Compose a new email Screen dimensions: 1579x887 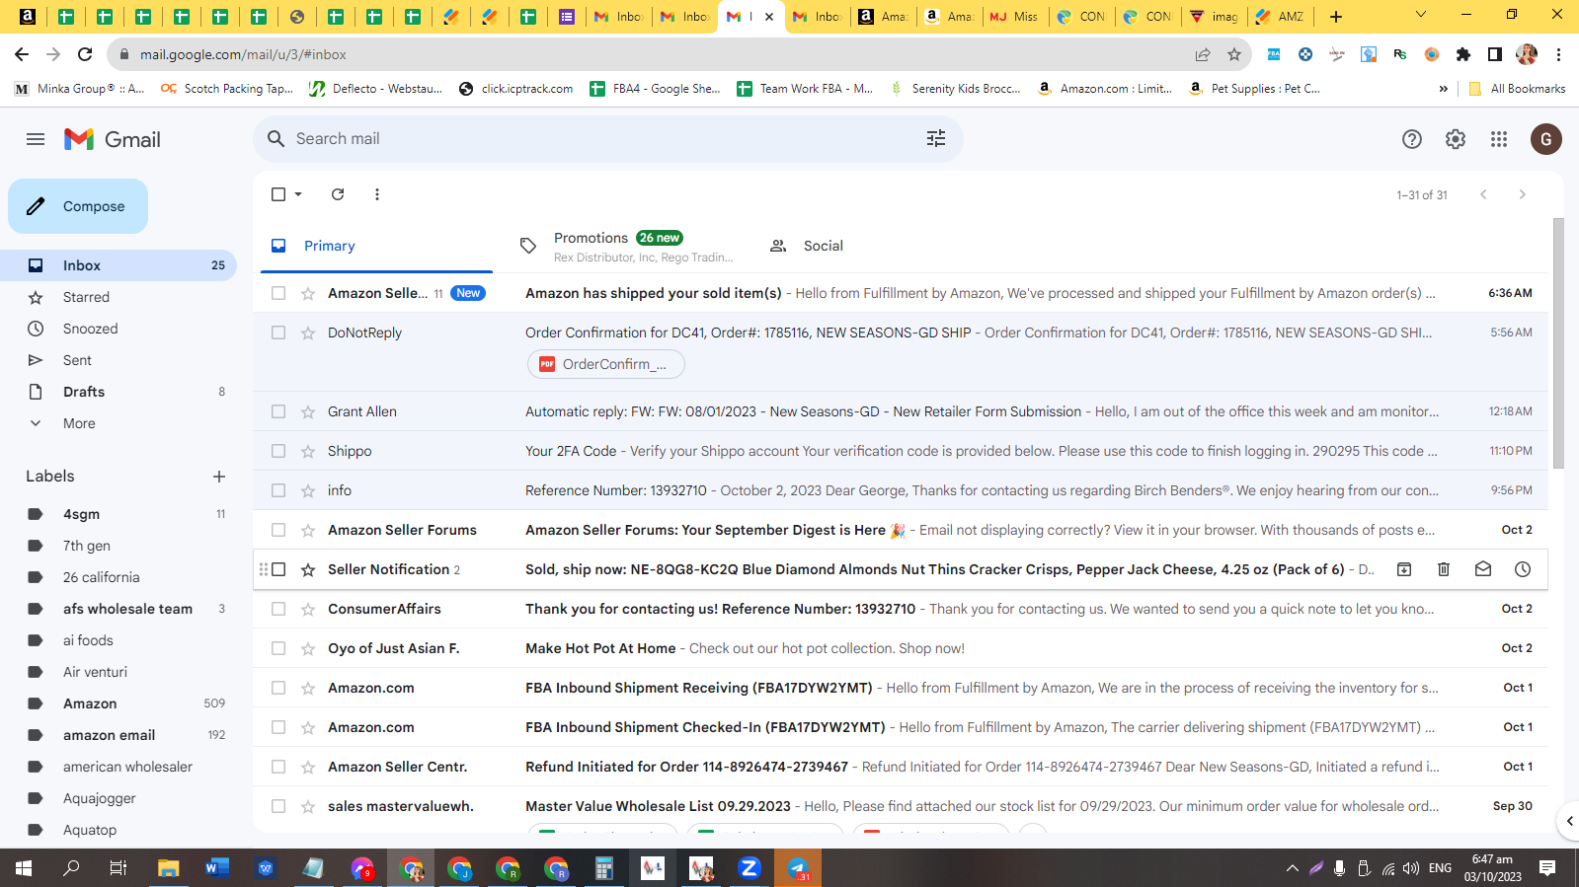78,206
